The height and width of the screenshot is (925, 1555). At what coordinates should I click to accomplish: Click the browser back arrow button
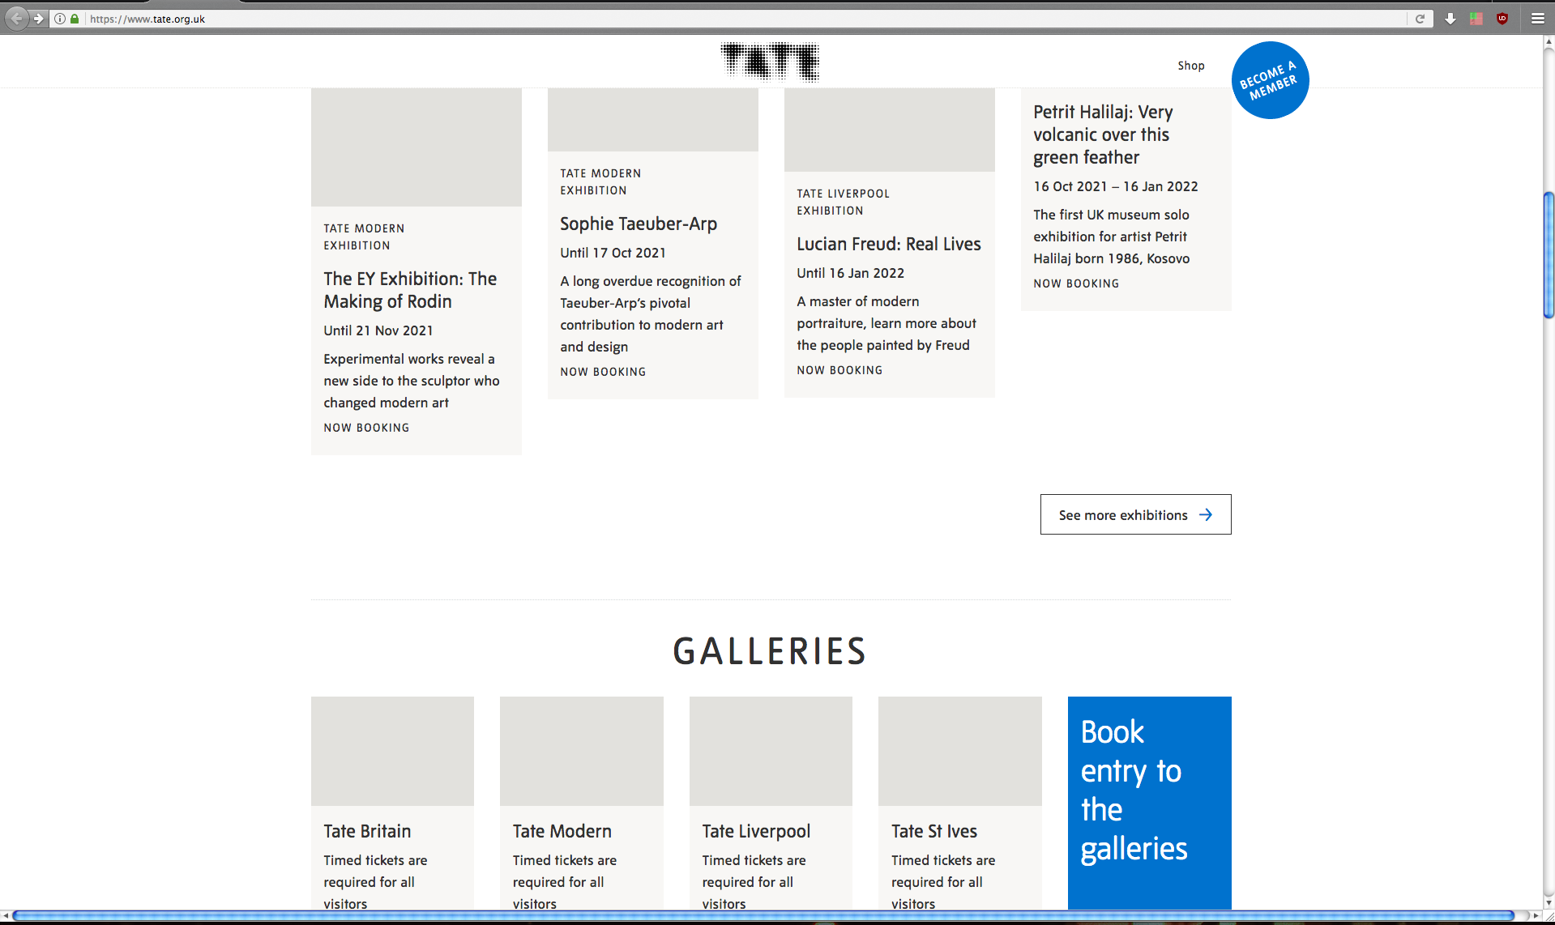tap(17, 18)
